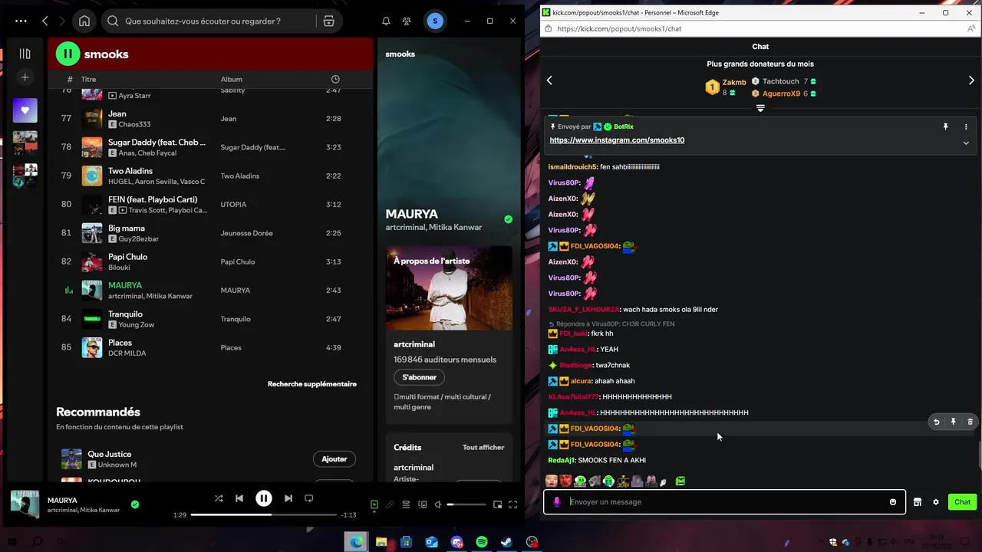Add Que Justice to the playlist
The width and height of the screenshot is (982, 552).
coord(334,459)
